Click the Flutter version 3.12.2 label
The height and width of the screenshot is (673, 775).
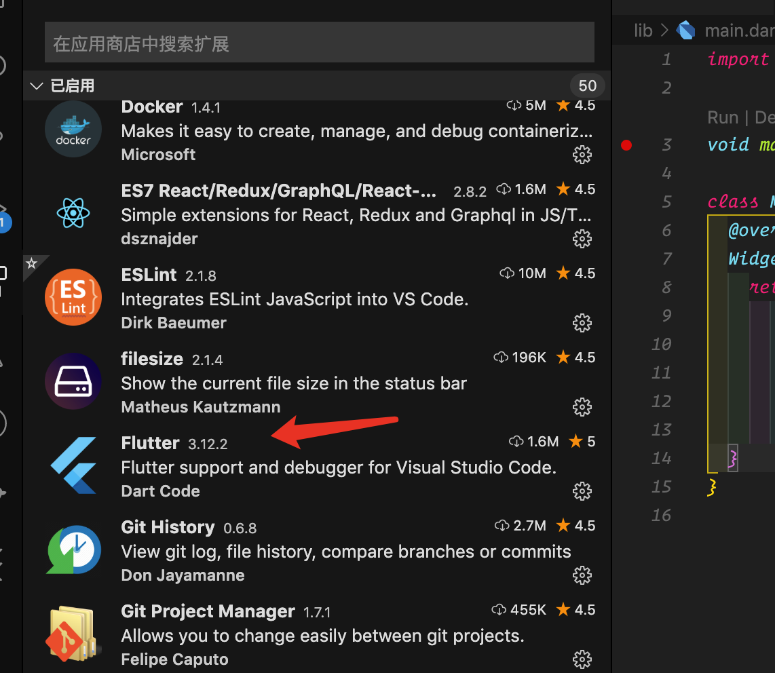click(x=208, y=444)
